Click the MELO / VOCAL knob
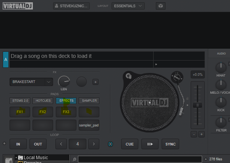Viewport: 230px width, 163px height. [221, 85]
